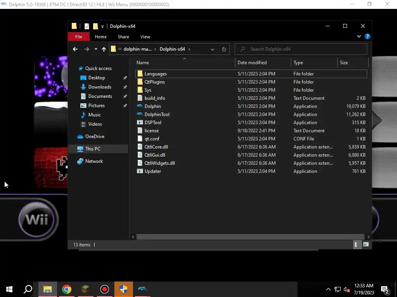Open the File menu tab
This screenshot has height=297, width=397.
pos(78,37)
